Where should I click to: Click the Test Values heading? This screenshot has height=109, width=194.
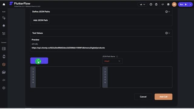(38, 33)
